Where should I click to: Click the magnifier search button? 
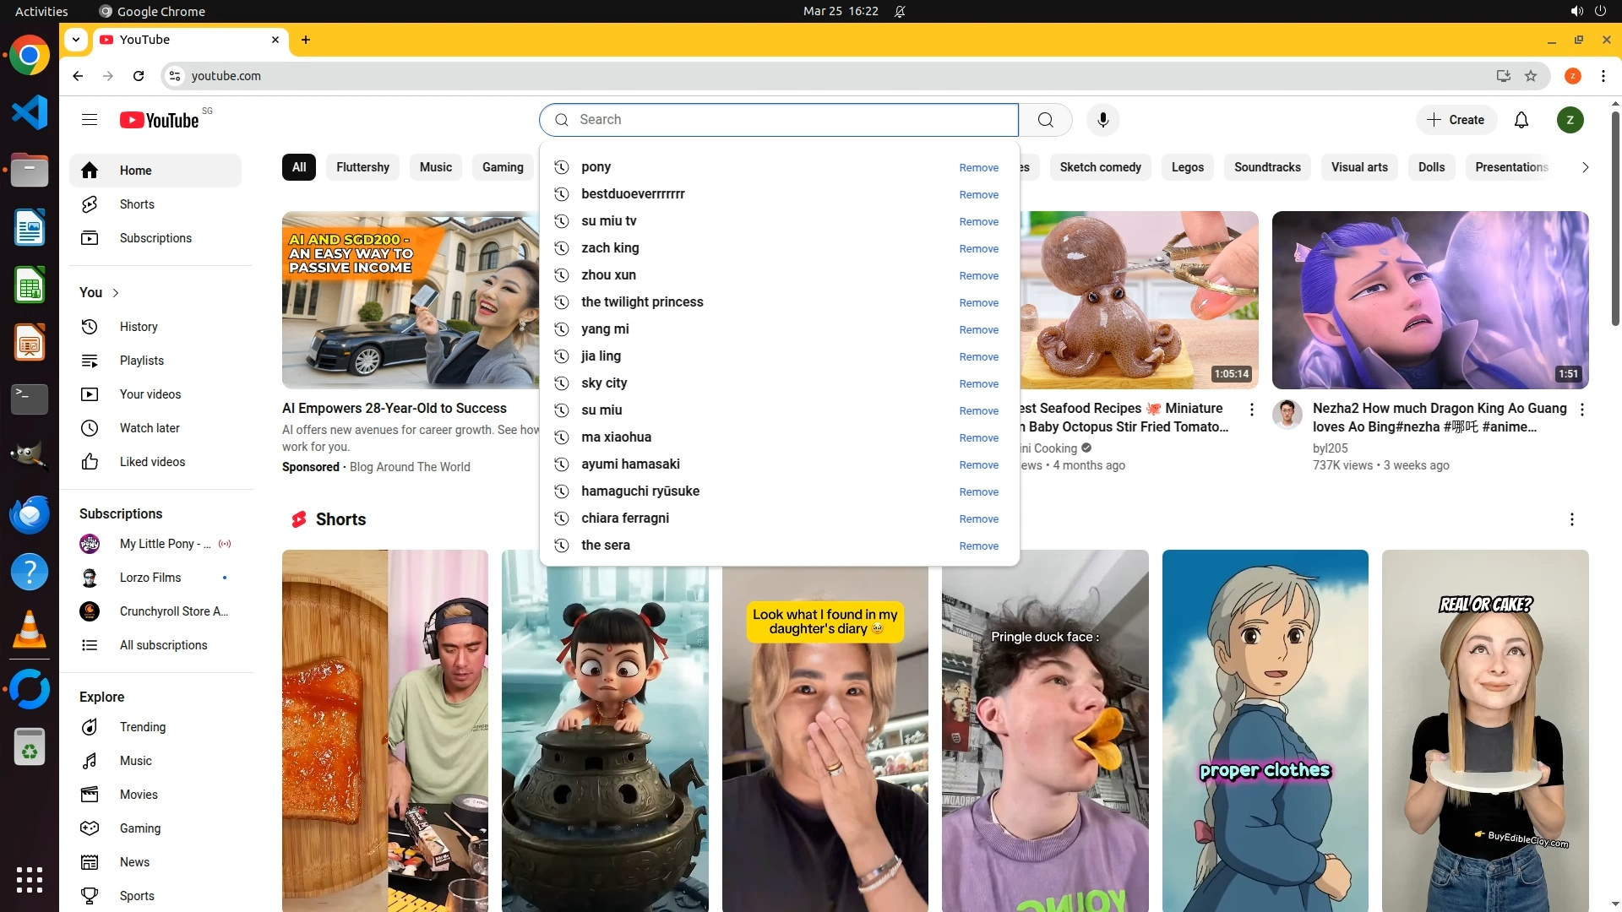click(x=1045, y=120)
